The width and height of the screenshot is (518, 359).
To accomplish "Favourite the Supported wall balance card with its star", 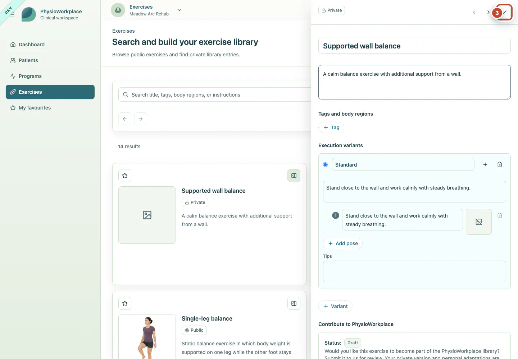I will point(125,176).
